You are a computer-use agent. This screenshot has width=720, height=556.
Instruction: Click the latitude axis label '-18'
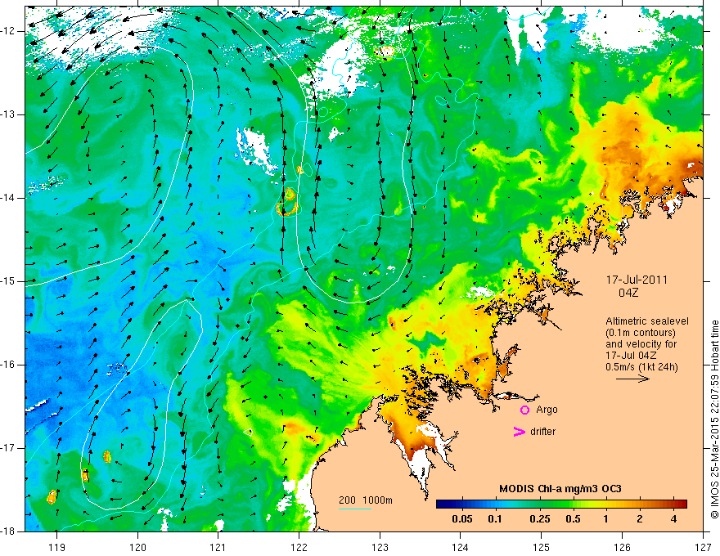pyautogui.click(x=8, y=531)
